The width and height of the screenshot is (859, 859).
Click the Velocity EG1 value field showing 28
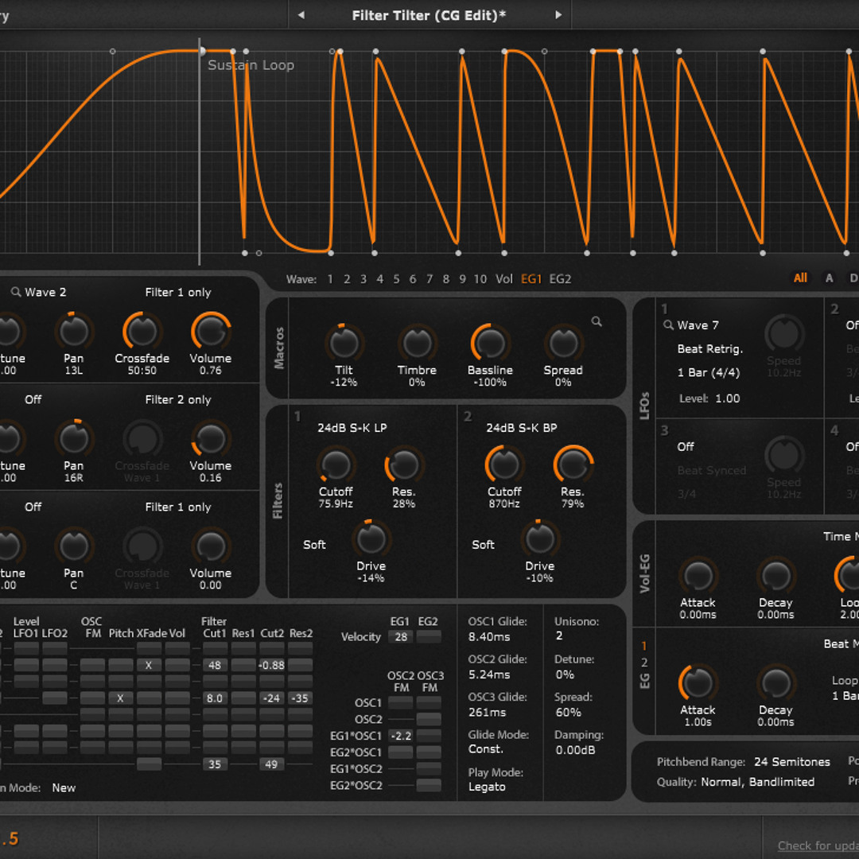[400, 637]
